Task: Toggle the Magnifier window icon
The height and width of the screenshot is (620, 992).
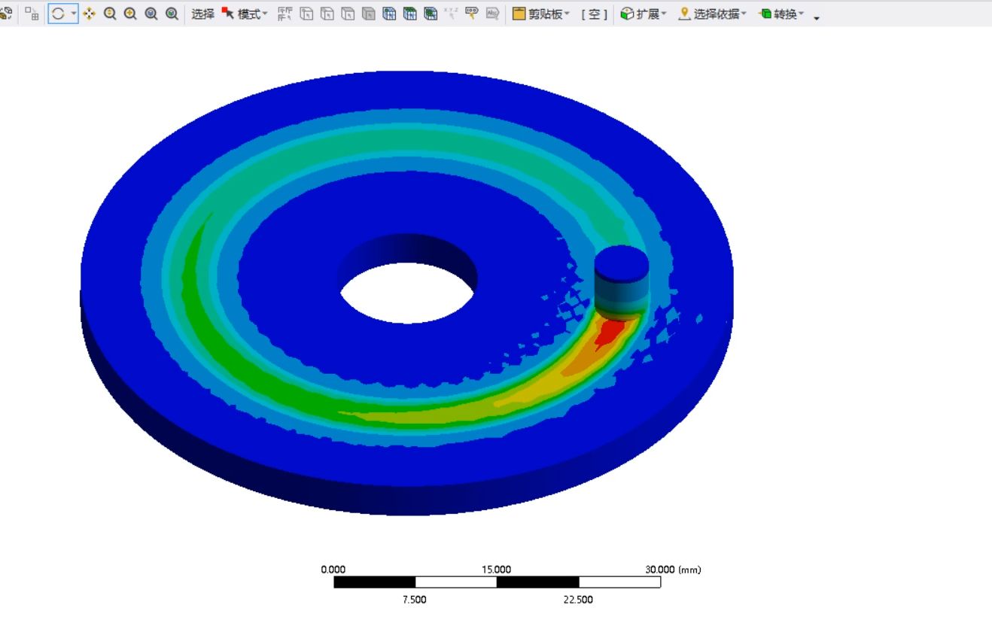Action: pos(172,14)
